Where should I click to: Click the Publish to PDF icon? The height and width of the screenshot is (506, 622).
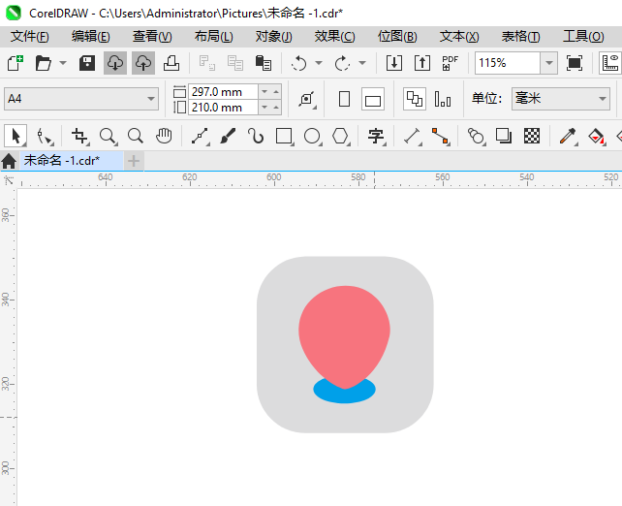coord(451,63)
